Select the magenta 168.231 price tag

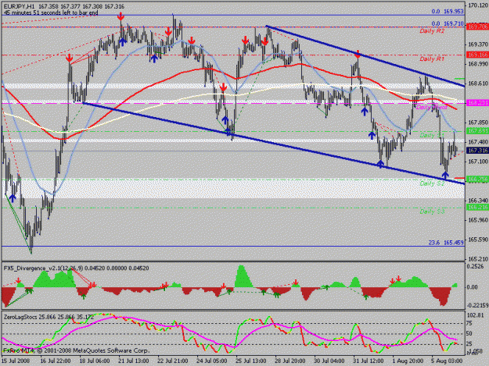(477, 103)
